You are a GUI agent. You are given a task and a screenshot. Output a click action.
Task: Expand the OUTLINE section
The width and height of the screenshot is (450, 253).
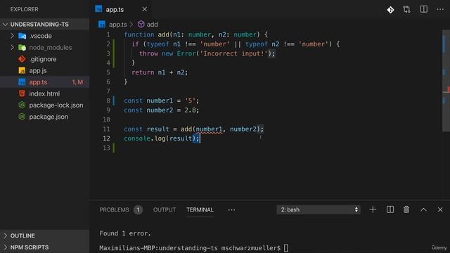coord(44,235)
